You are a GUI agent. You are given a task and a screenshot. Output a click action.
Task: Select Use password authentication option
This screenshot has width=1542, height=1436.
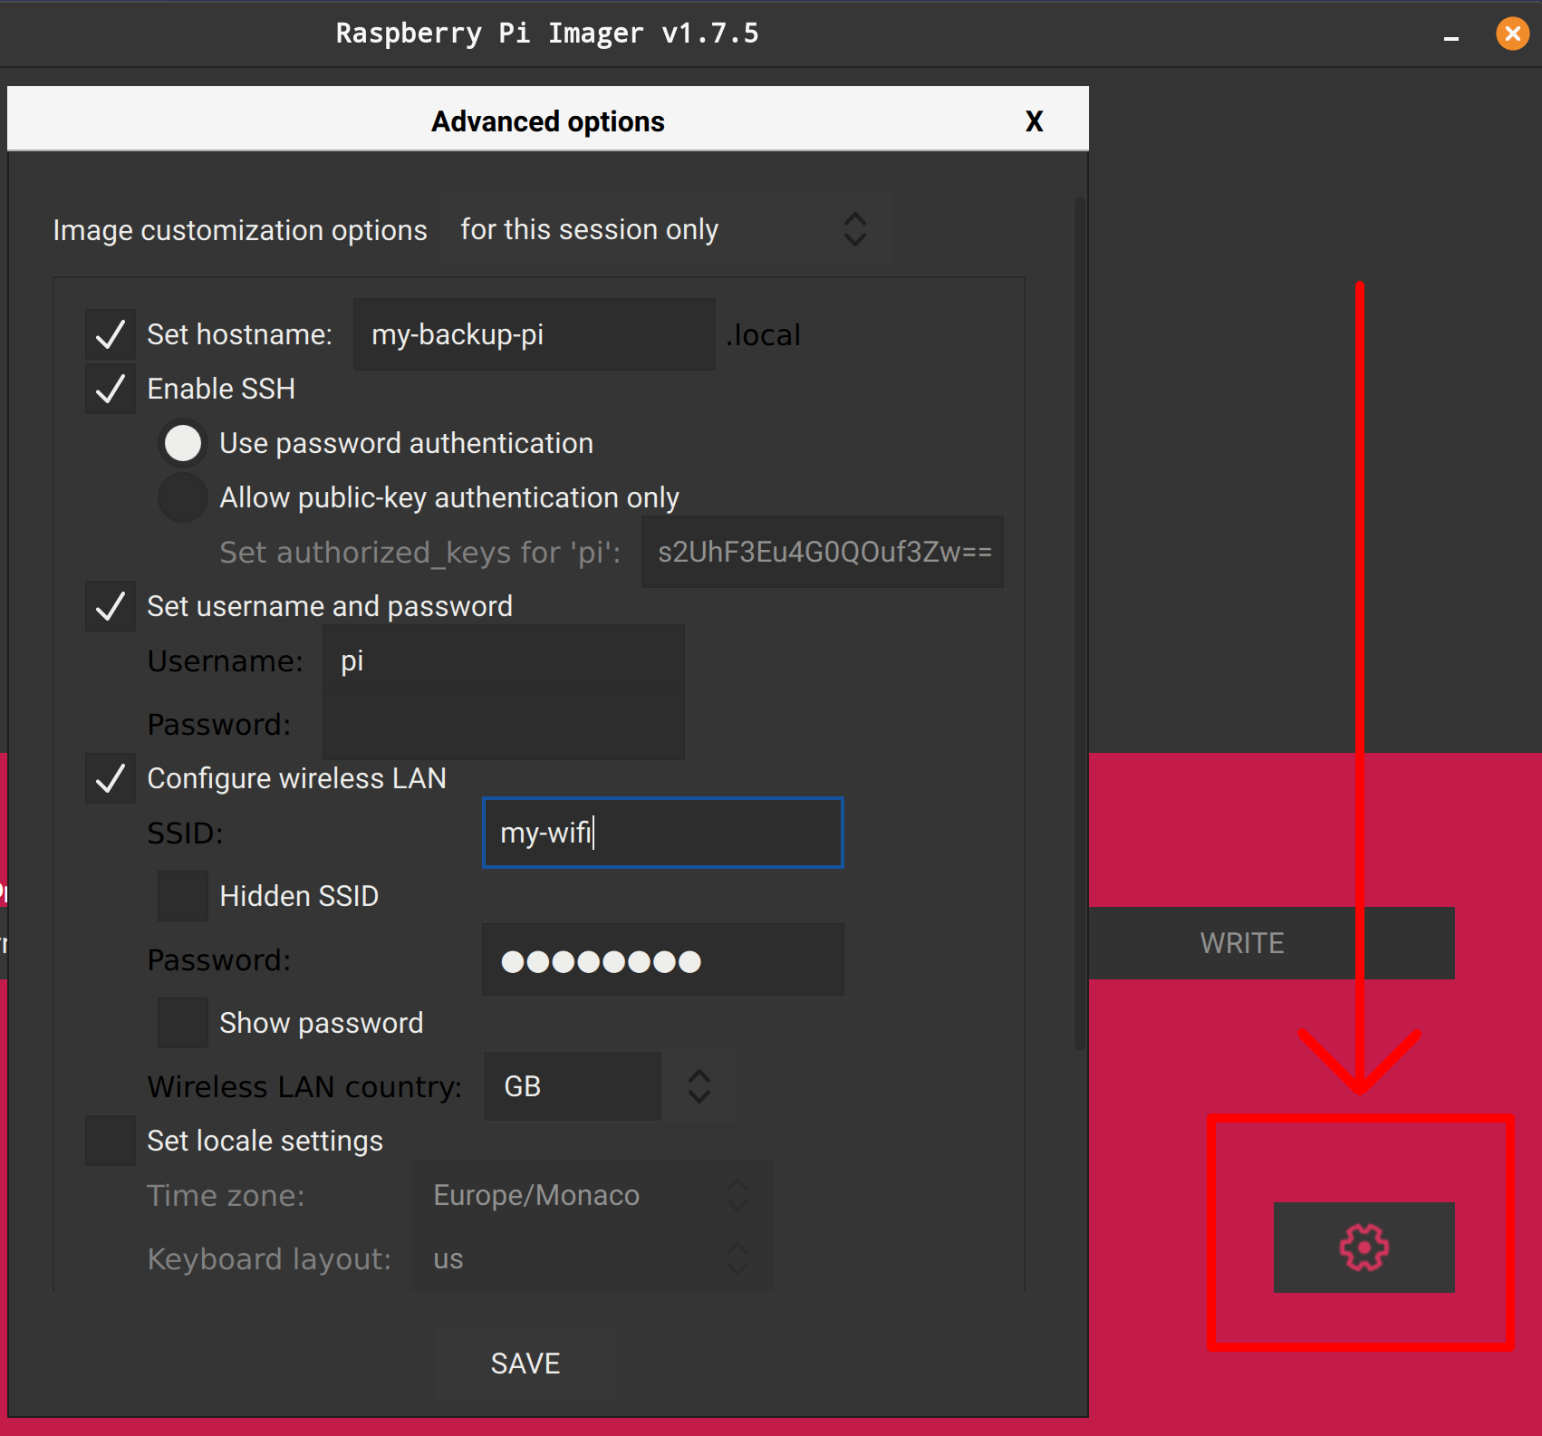pos(183,444)
